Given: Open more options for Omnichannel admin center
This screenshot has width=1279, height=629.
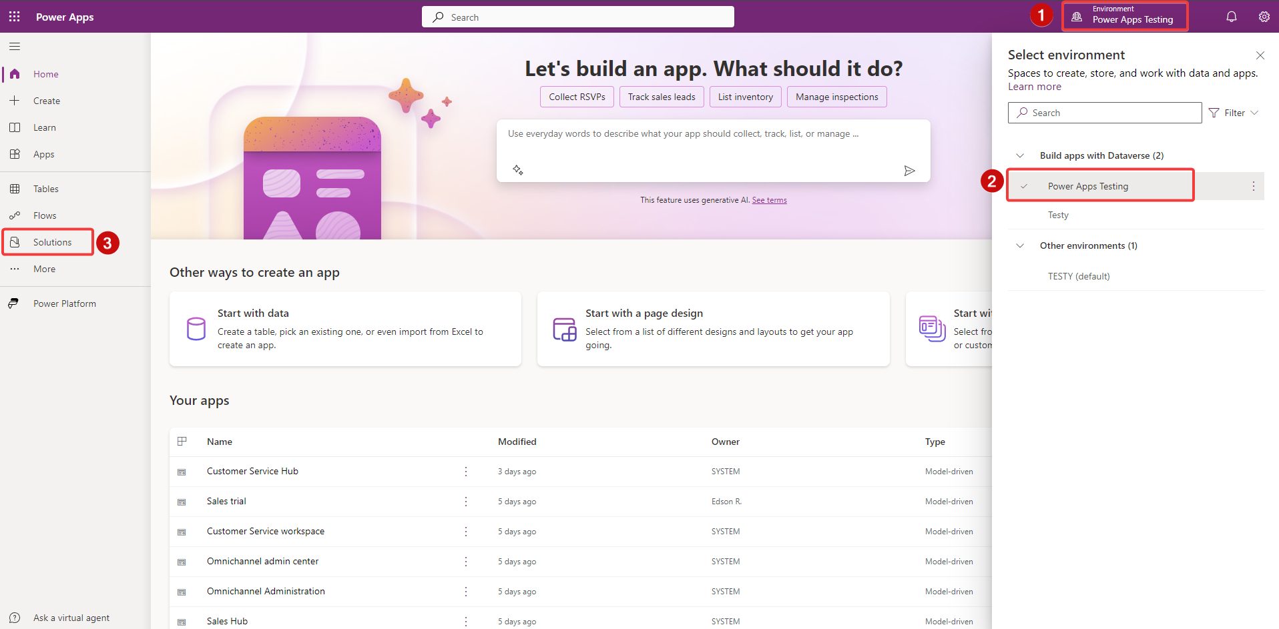Looking at the screenshot, I should (466, 562).
